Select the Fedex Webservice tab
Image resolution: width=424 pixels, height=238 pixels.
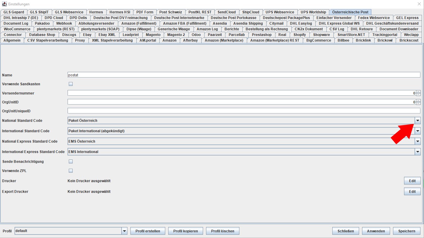[x=374, y=18]
